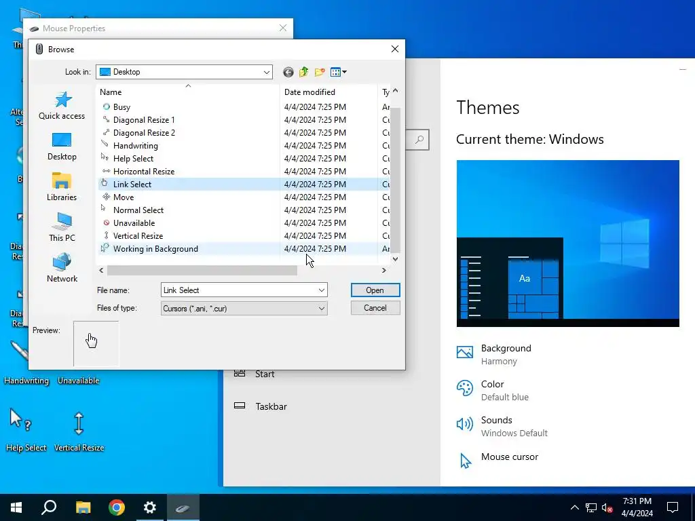Click the current theme preview image
This screenshot has height=521, width=695.
(x=568, y=244)
